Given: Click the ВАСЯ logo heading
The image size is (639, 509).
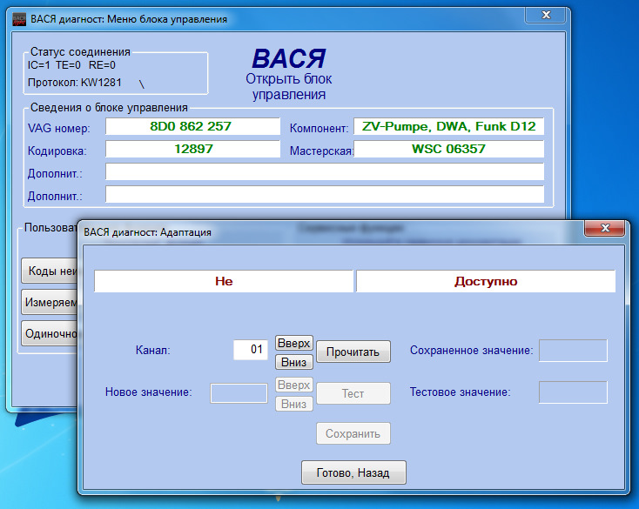Looking at the screenshot, I should (x=288, y=58).
